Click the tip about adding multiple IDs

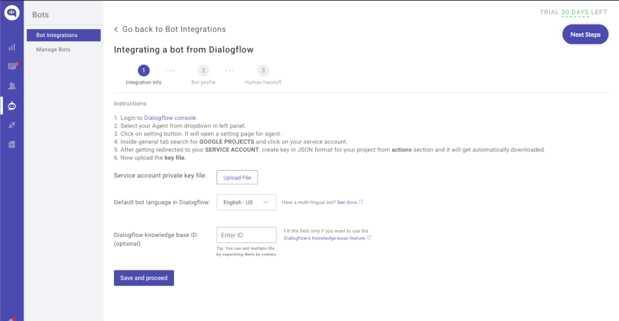(246, 251)
